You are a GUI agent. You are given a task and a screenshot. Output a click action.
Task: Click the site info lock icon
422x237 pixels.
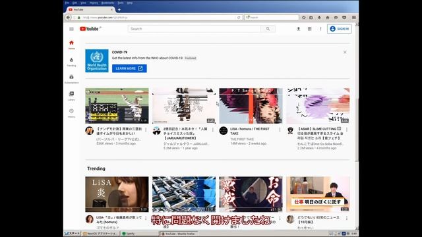pyautogui.click(x=79, y=18)
